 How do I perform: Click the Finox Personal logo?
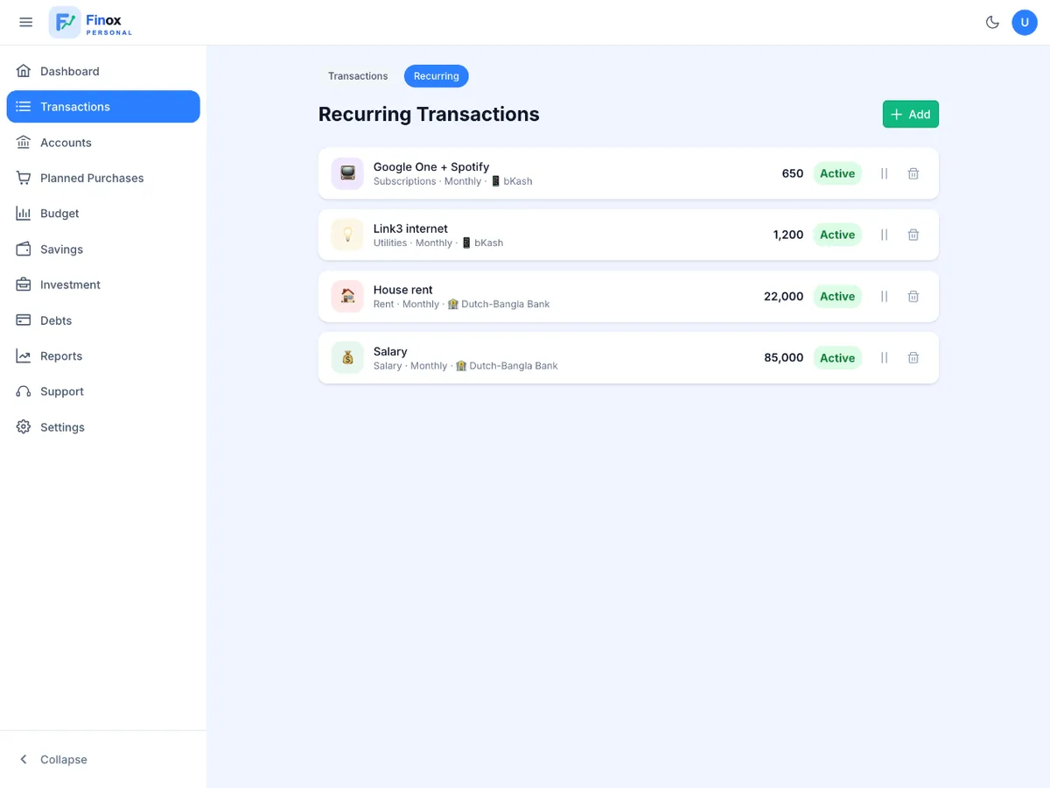[x=91, y=23]
